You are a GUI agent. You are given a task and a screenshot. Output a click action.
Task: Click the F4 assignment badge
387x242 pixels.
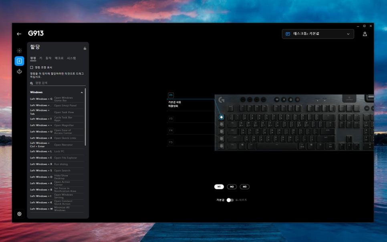click(171, 130)
